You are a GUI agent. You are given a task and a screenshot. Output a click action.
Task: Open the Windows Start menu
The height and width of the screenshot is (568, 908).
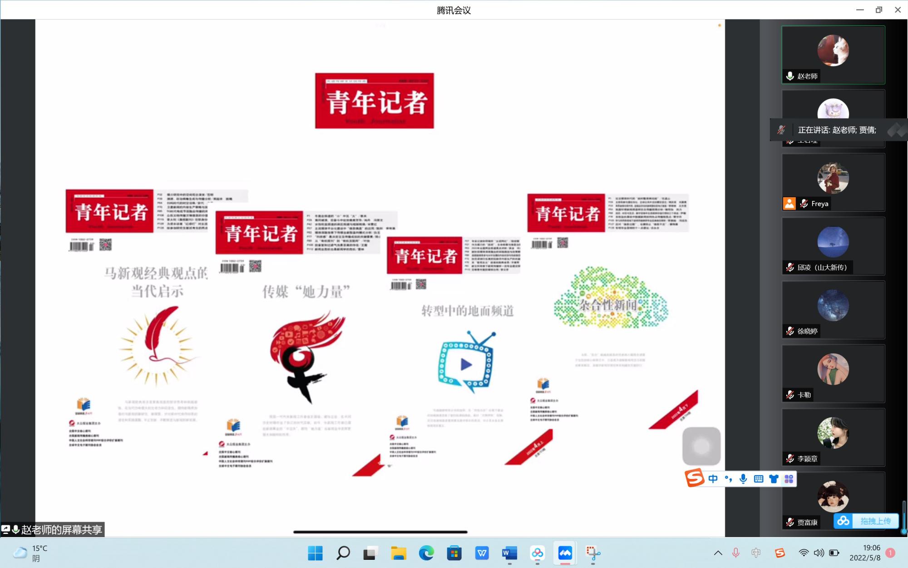tap(315, 553)
